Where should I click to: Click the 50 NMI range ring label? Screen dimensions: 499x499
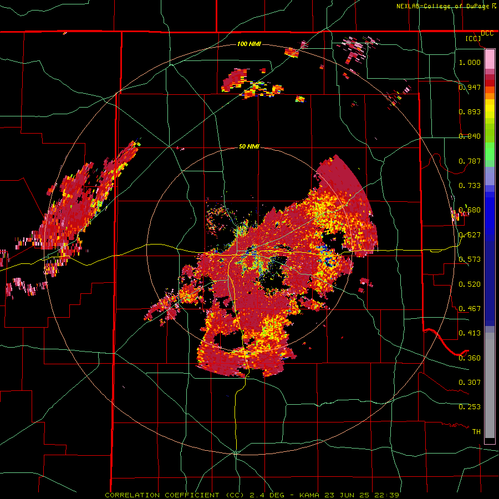[249, 146]
